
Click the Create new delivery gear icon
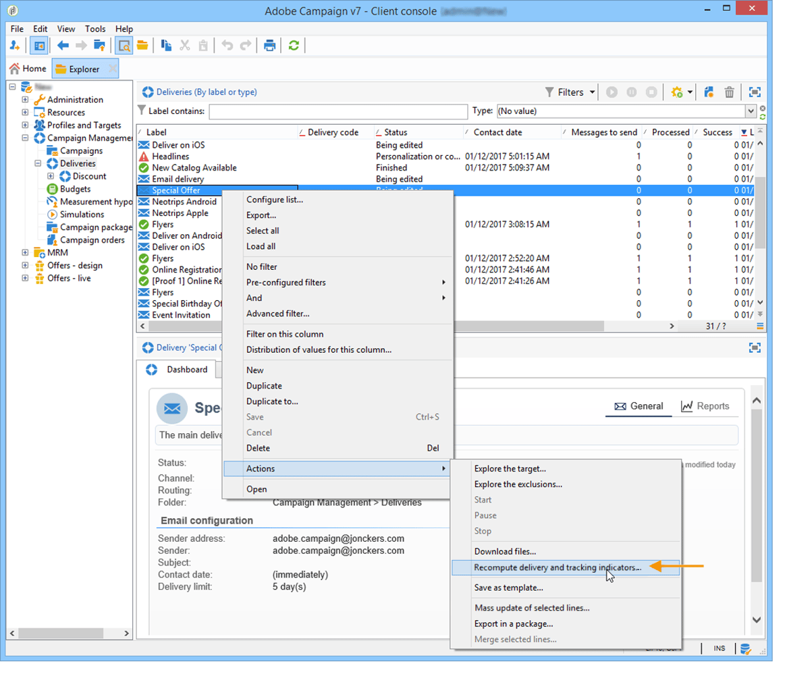[678, 92]
